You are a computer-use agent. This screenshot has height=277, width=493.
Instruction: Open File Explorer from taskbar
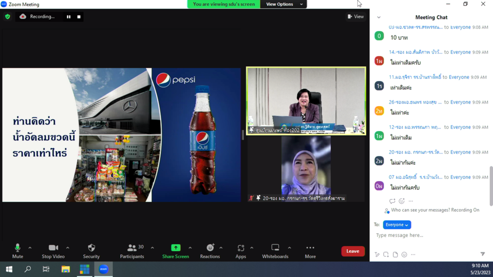[x=65, y=269]
